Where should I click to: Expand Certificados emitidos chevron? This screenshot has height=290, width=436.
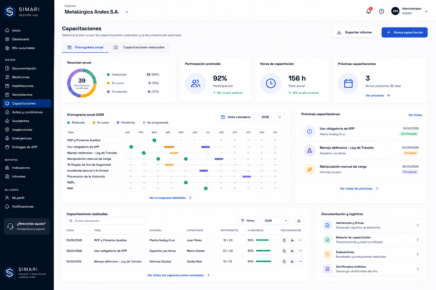click(x=418, y=269)
